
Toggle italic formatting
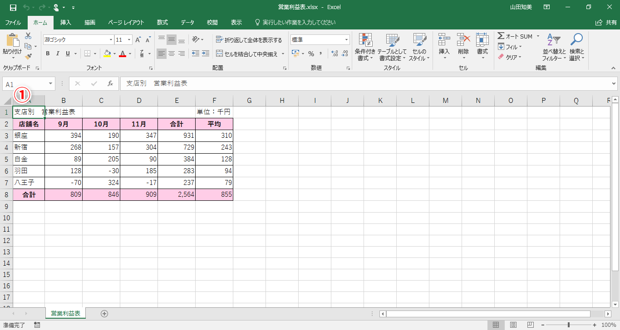58,53
